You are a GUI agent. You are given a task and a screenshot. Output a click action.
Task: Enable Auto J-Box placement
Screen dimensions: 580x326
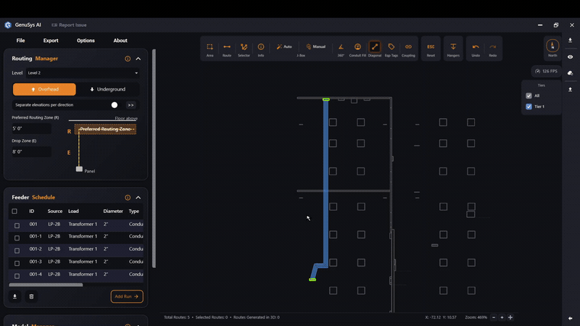point(284,46)
